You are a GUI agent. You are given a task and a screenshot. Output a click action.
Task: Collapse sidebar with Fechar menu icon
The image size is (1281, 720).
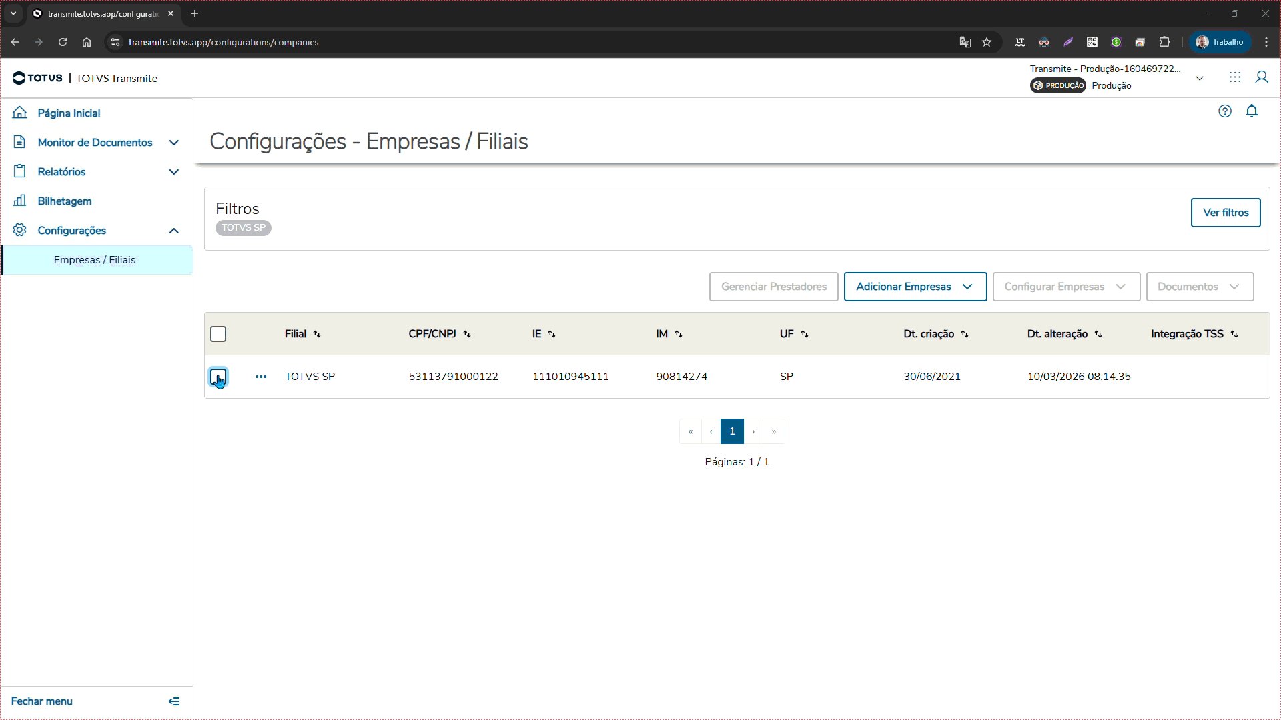point(174,701)
